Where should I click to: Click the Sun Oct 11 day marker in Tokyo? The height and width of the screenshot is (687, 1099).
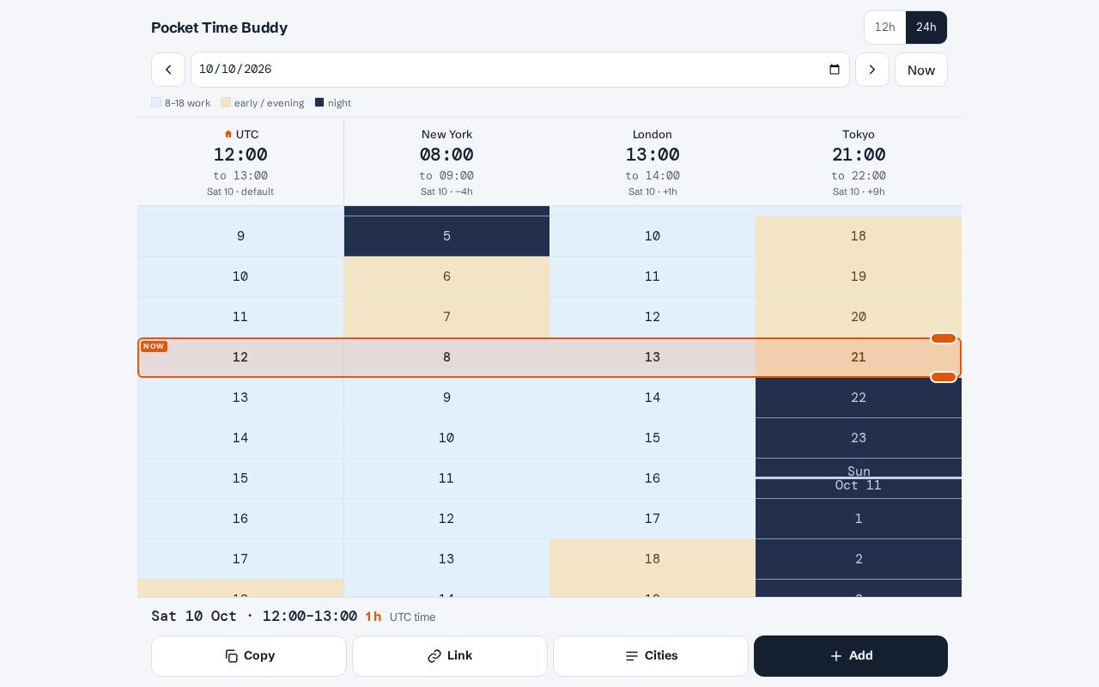click(859, 478)
